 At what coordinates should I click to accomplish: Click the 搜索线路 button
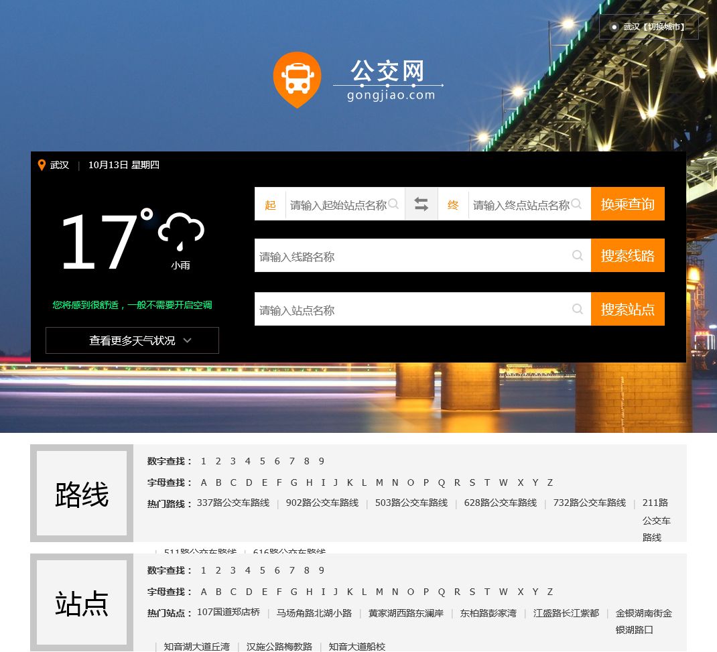tap(628, 255)
